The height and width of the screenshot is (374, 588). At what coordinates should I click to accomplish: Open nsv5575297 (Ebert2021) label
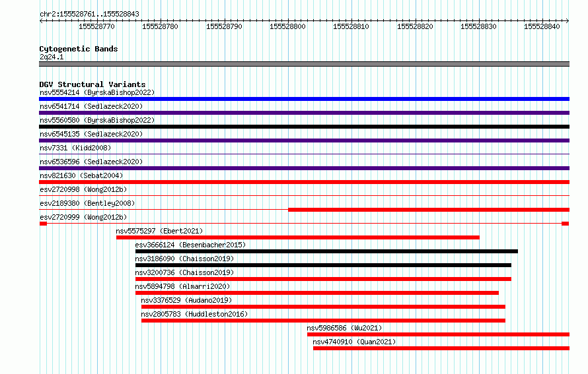[x=159, y=231]
